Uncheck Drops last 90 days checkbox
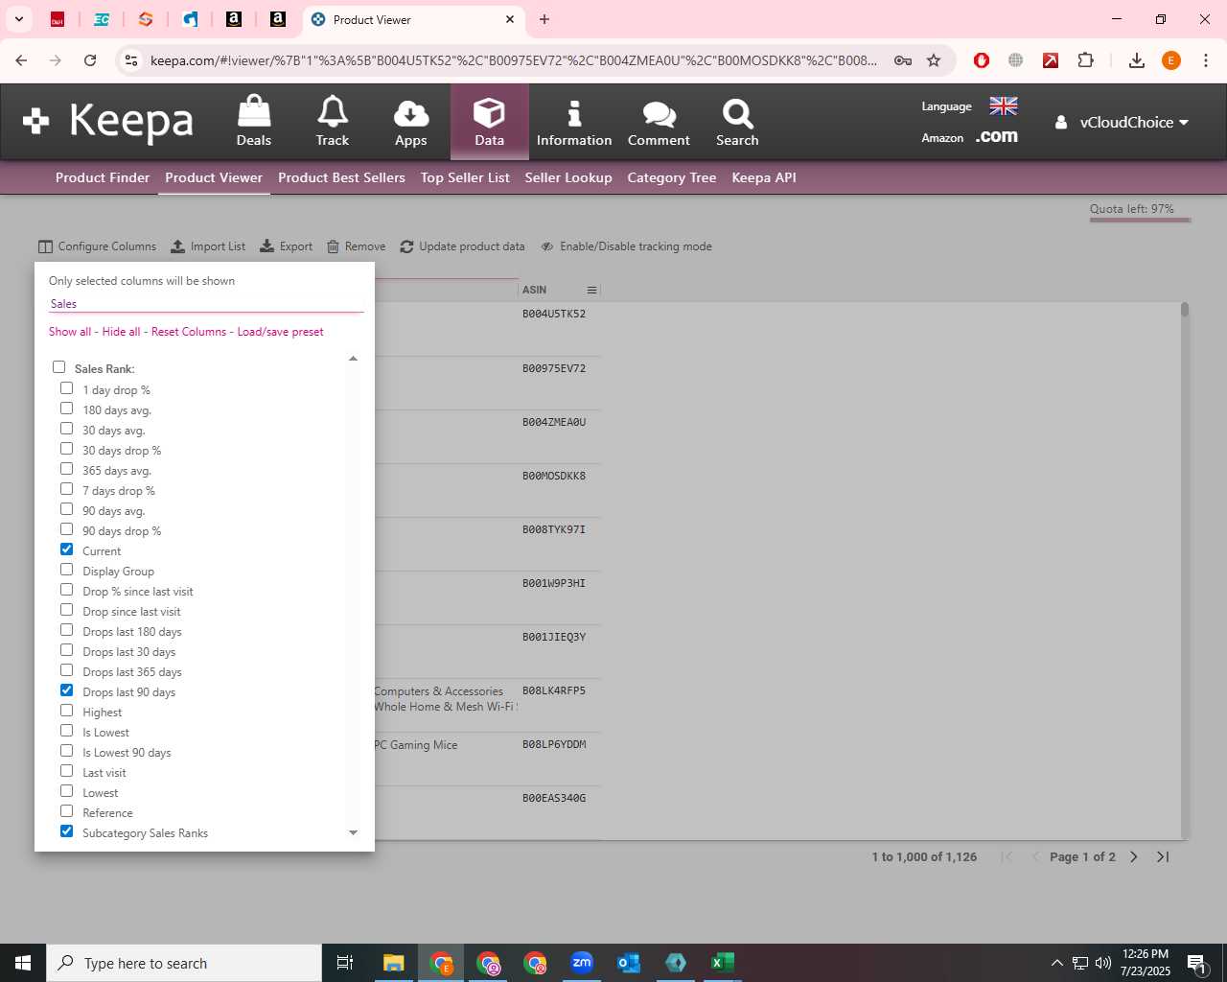Viewport: 1227px width, 982px height. coord(66,690)
